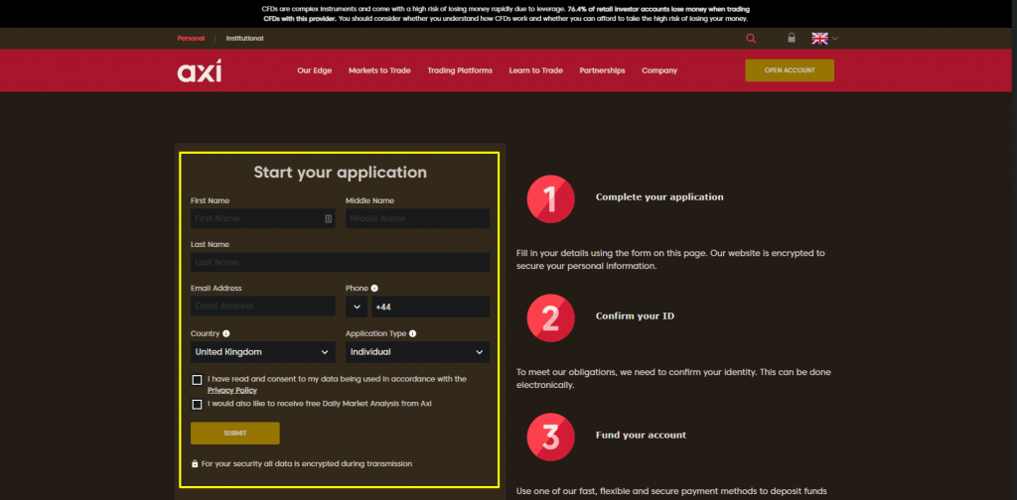Click the Submit button

234,434
